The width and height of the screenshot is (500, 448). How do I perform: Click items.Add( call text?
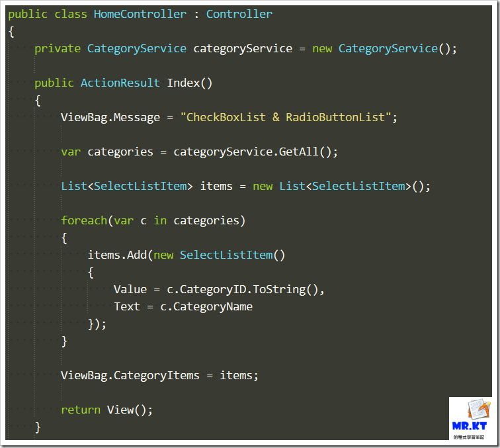tap(120, 255)
